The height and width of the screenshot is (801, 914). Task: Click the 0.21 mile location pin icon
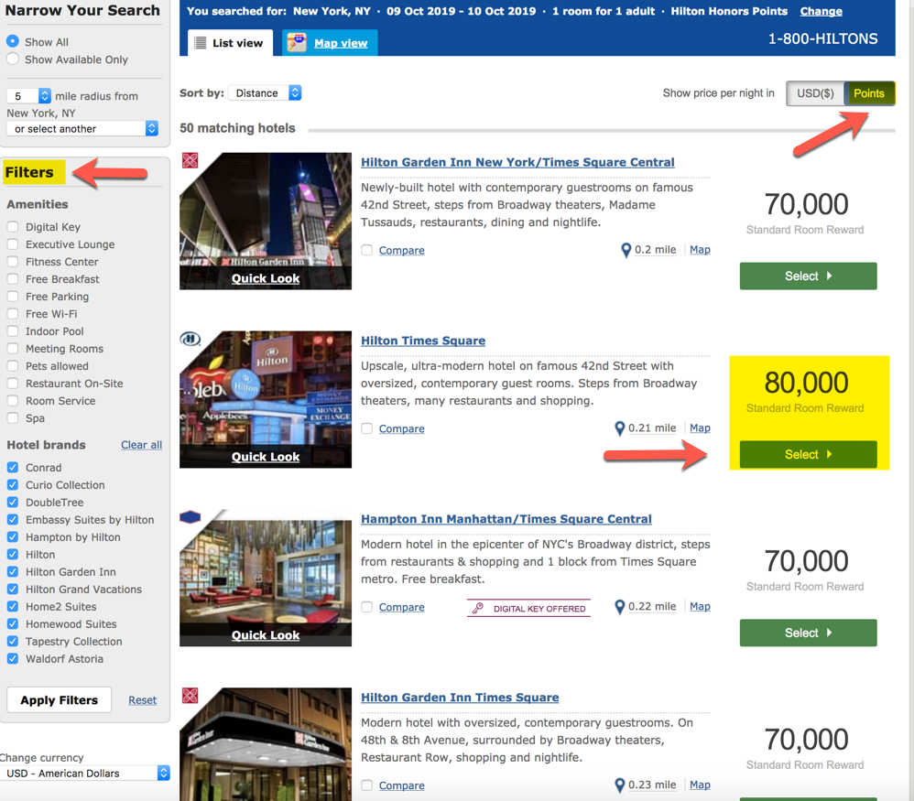click(x=620, y=428)
